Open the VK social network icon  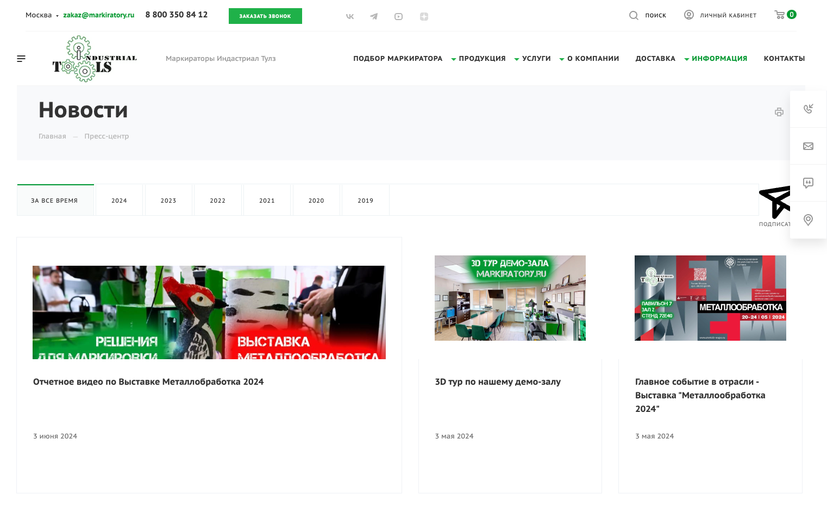click(350, 16)
